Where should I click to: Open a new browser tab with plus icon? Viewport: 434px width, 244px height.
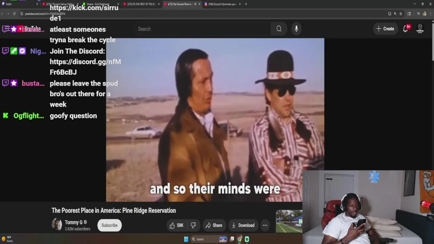[x=246, y=4]
